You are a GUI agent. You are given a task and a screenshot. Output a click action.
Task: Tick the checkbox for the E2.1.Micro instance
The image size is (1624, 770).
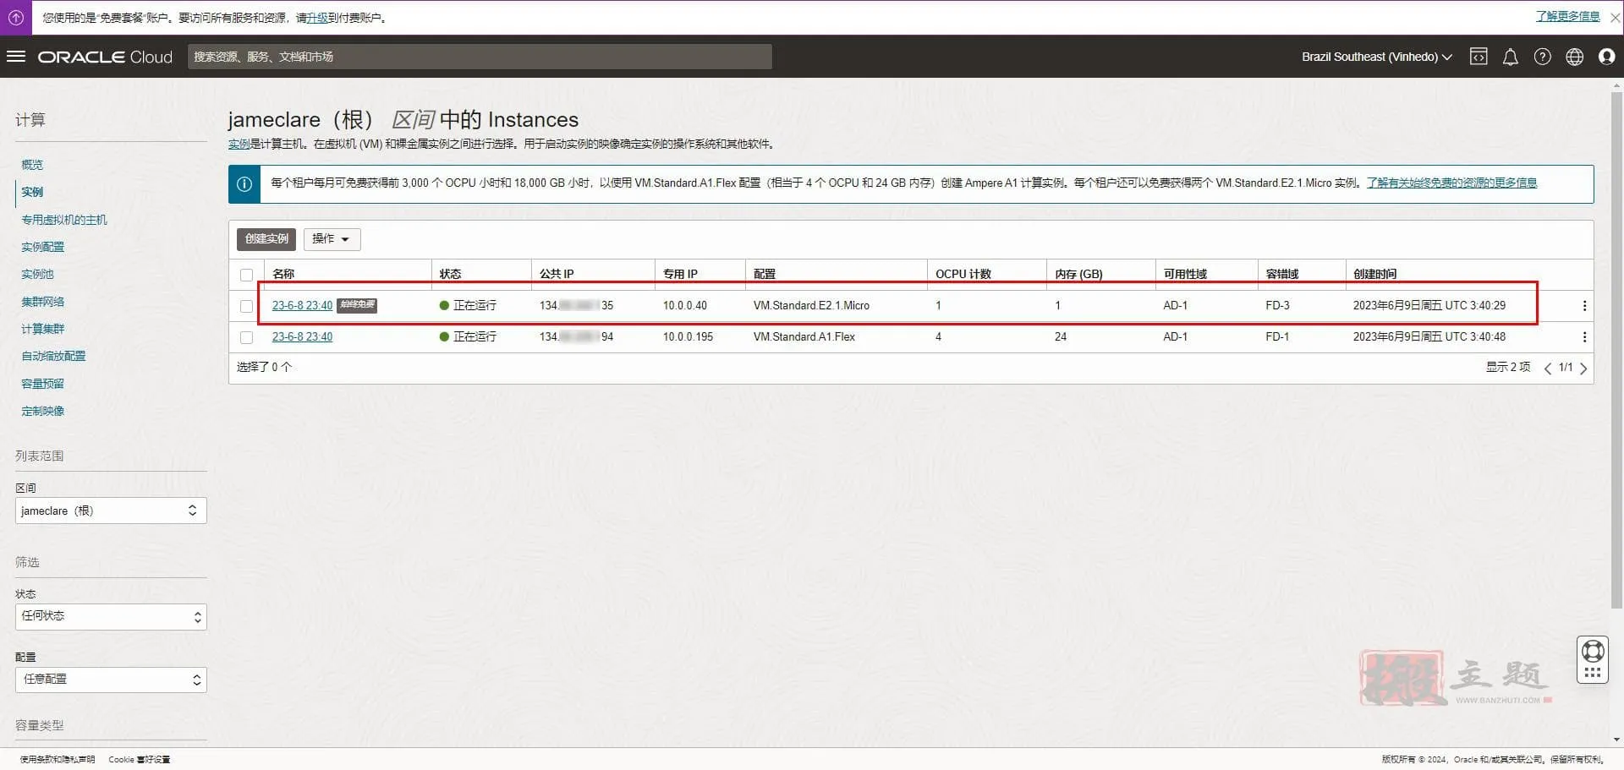click(x=246, y=306)
